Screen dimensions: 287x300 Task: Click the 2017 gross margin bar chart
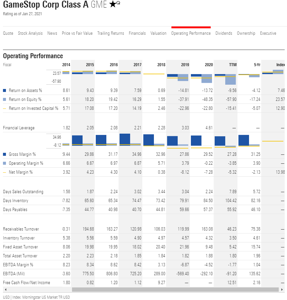125,139
